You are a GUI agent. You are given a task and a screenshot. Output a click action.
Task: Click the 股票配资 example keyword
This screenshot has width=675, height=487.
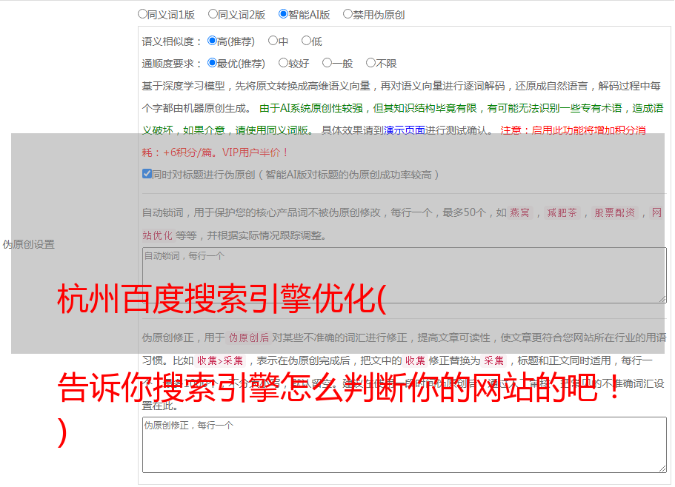615,212
